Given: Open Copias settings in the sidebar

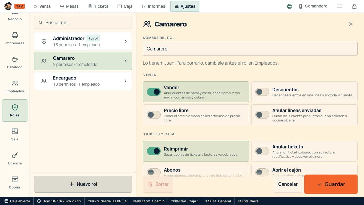Looking at the screenshot, I should (15, 183).
